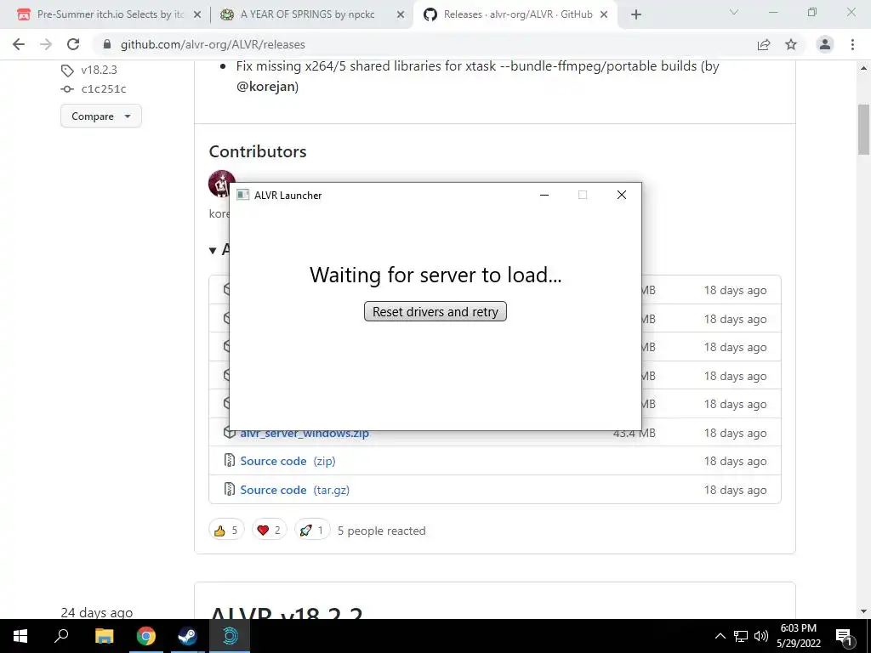Open a new browser tab
The height and width of the screenshot is (653, 871).
(636, 14)
